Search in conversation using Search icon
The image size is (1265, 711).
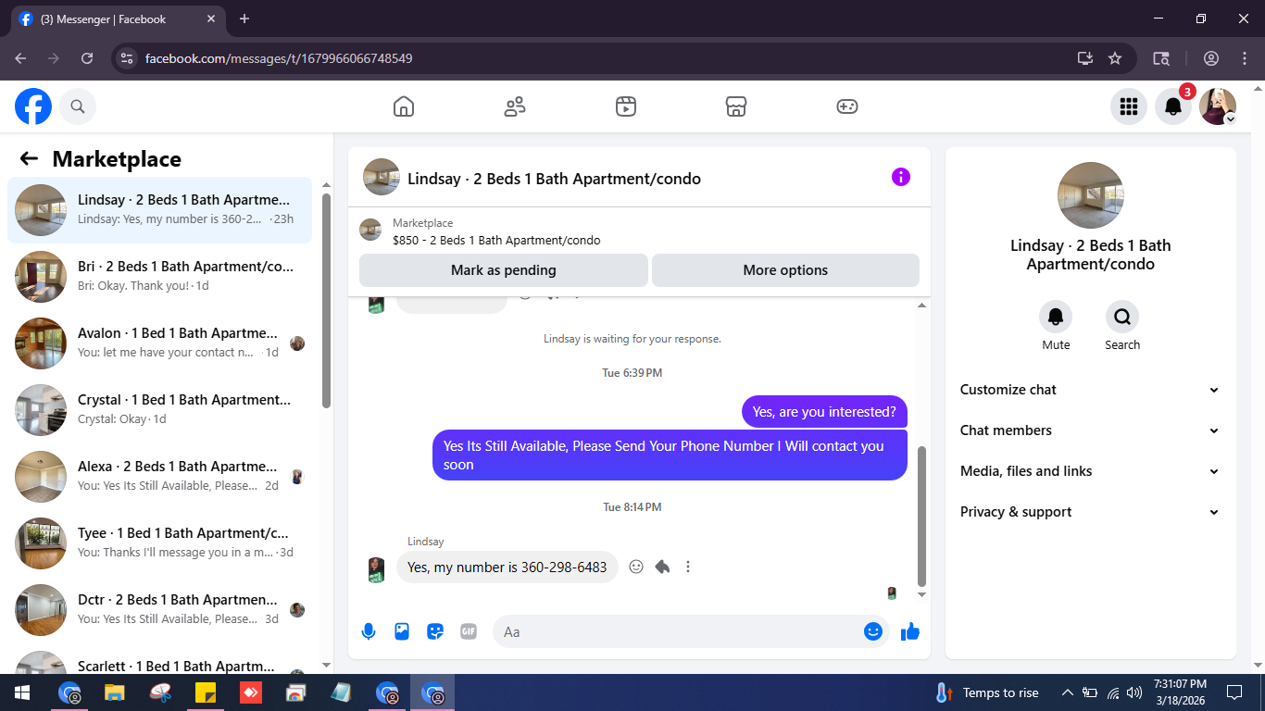pos(1122,318)
